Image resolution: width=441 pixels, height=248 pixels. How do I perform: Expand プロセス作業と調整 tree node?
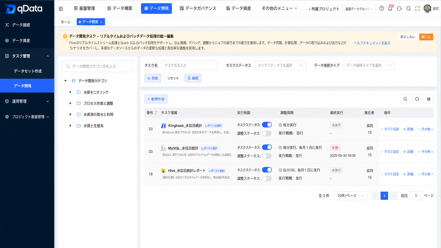pos(70,103)
